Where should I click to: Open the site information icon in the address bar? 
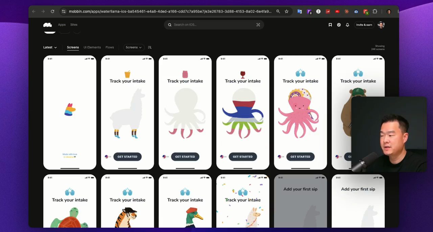coord(63,11)
